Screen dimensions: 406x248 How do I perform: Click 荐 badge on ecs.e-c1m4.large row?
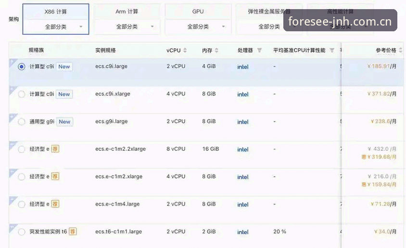pyautogui.click(x=55, y=204)
